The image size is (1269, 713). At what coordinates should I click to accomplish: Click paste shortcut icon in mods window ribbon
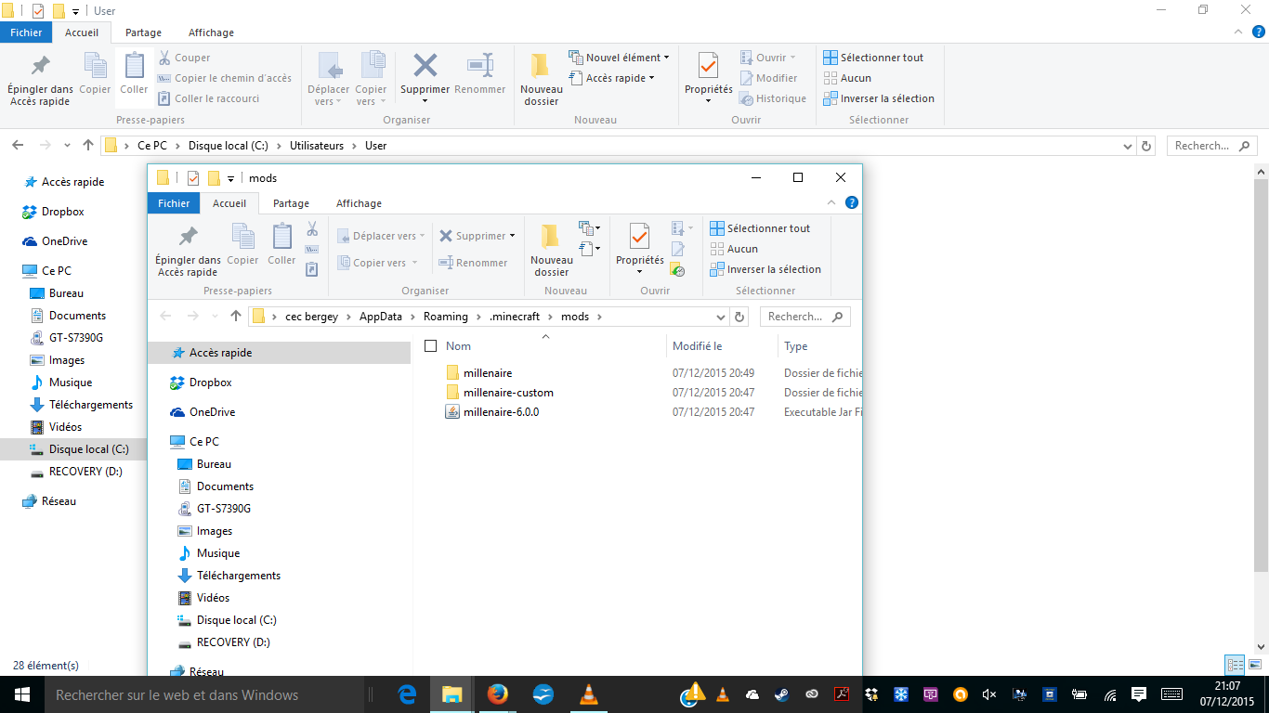312,269
